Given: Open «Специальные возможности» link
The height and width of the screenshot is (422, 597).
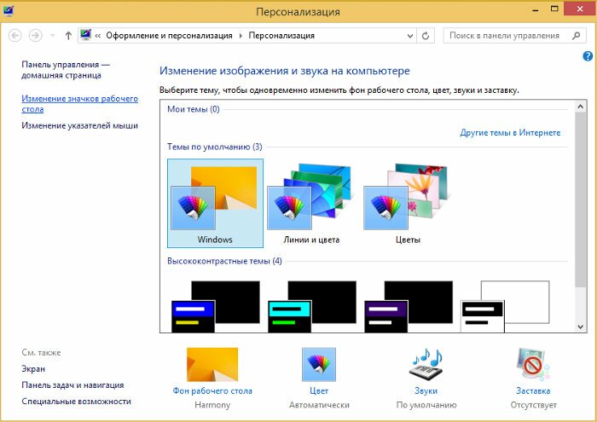Looking at the screenshot, I should 76,401.
